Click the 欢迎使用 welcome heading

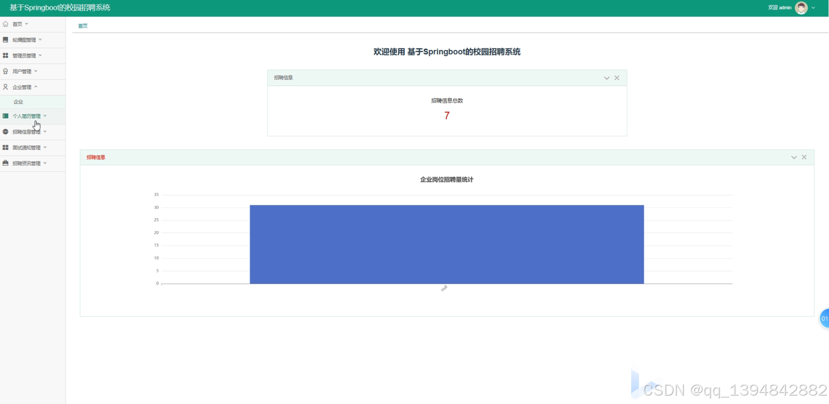point(447,52)
